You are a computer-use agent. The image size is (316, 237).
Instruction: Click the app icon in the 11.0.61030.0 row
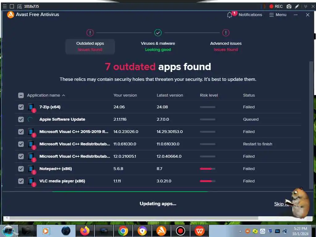click(x=32, y=144)
